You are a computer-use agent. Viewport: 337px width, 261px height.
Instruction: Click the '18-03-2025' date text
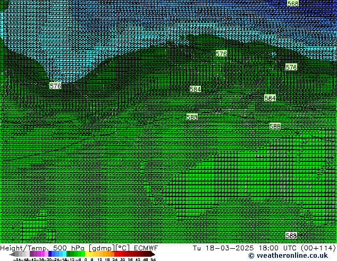click(230, 248)
